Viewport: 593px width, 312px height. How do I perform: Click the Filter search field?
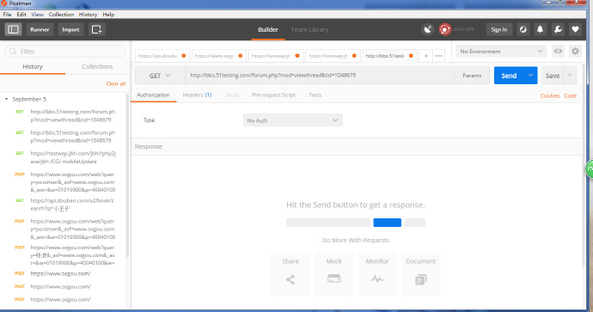click(x=65, y=52)
